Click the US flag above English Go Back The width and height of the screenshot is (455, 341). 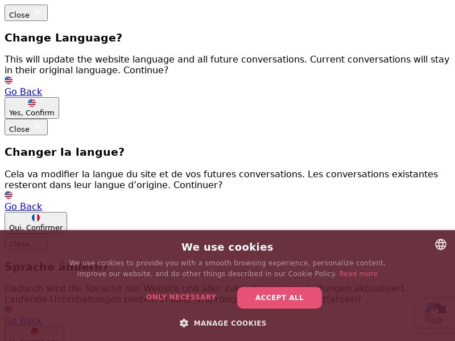coord(9,80)
